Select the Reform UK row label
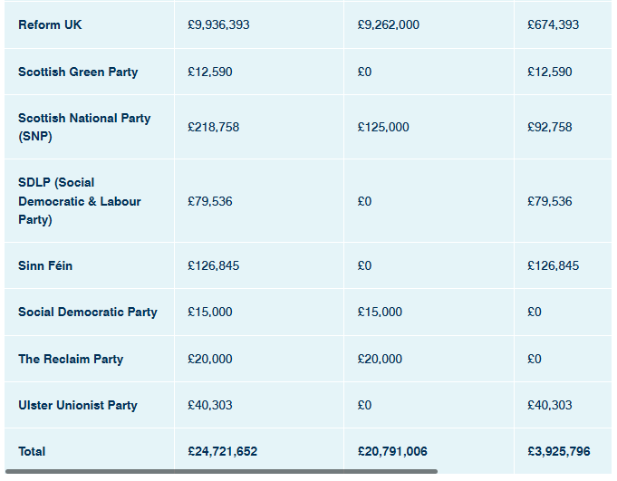This screenshot has height=481, width=617. click(50, 24)
